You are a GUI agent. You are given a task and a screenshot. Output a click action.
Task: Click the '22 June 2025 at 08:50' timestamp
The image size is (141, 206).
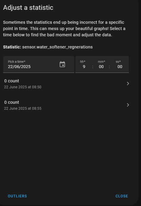click(23, 87)
